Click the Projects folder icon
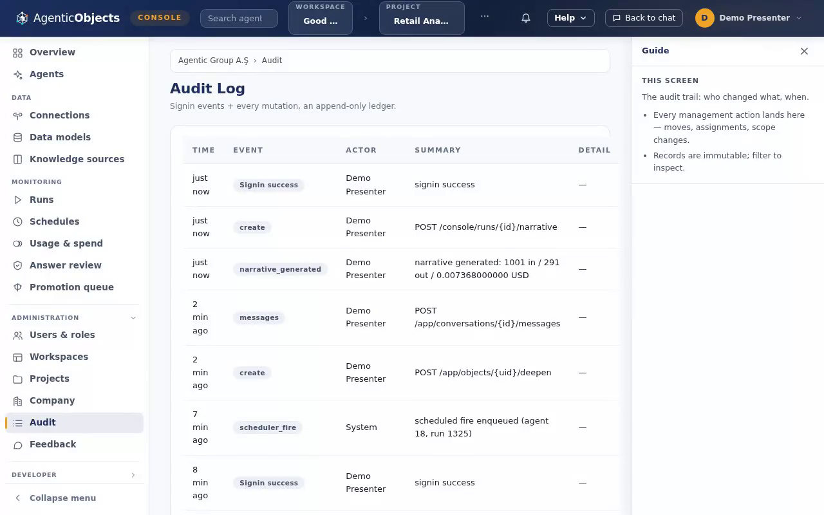 click(18, 379)
